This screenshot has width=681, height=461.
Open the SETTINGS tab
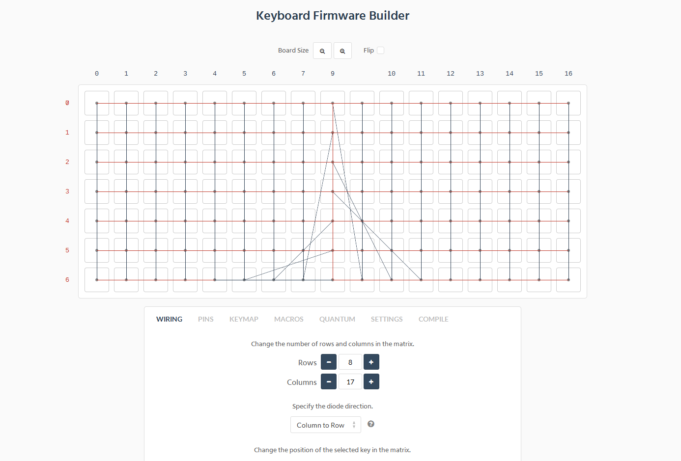tap(387, 319)
